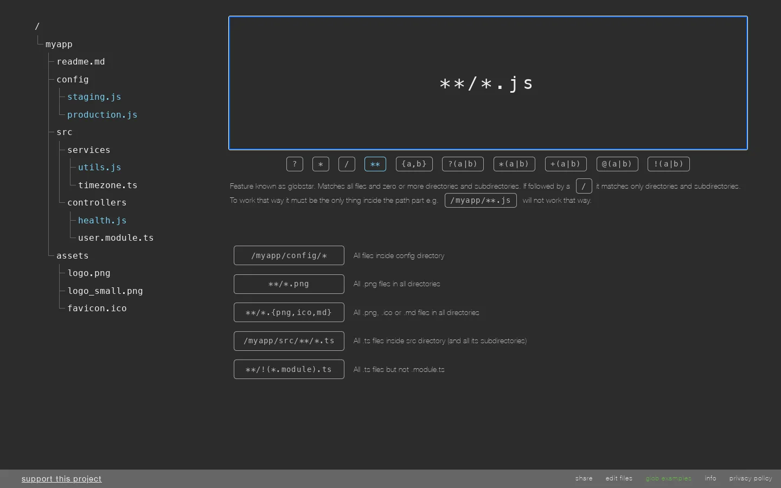Viewport: 781px width, 488px height.
Task: Select the *(a|b) syntax button
Action: [x=514, y=164]
